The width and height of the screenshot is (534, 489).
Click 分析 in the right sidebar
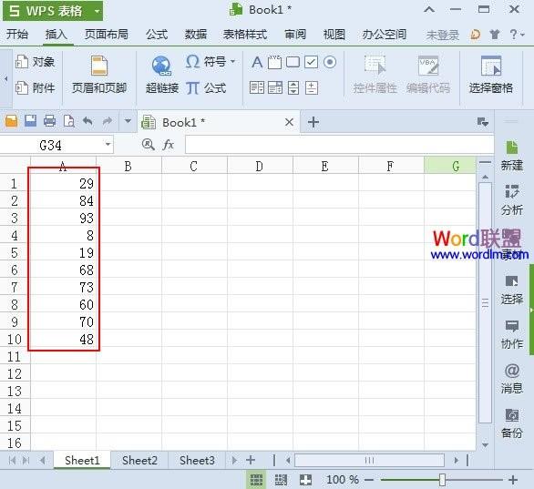point(511,199)
